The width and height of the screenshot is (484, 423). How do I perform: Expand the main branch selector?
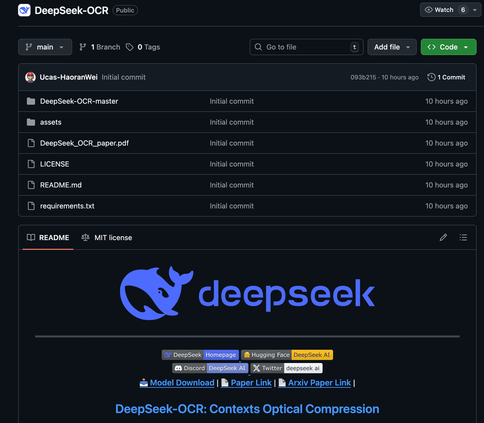pyautogui.click(x=45, y=47)
